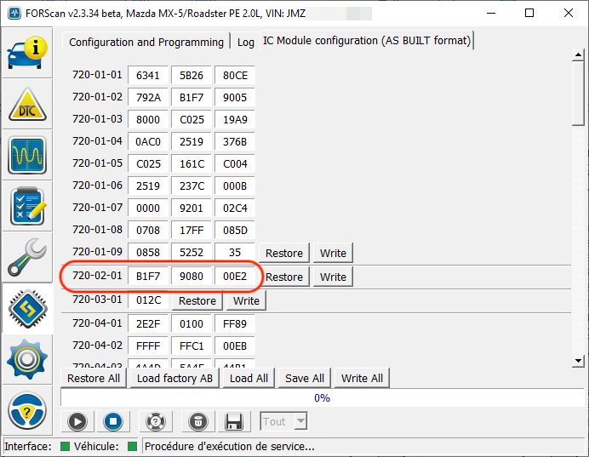
Task: Click the play start button
Action: [77, 421]
